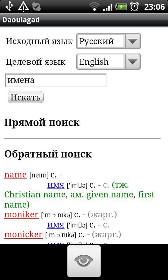Tap the warning triangle notification icon
Screen dimensions: 168x280
point(23,7)
